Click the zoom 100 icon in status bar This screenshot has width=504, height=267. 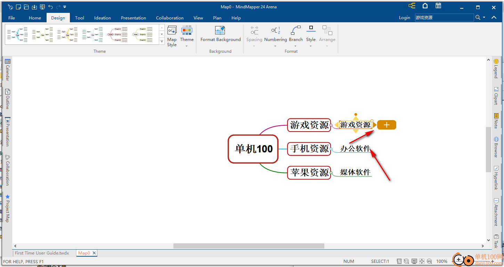pyautogui.click(x=429, y=261)
